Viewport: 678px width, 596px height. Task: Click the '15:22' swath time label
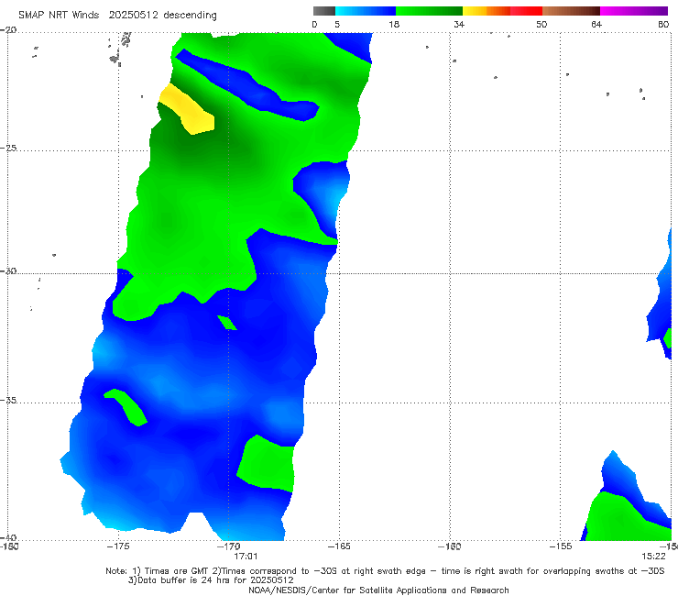[x=653, y=557]
